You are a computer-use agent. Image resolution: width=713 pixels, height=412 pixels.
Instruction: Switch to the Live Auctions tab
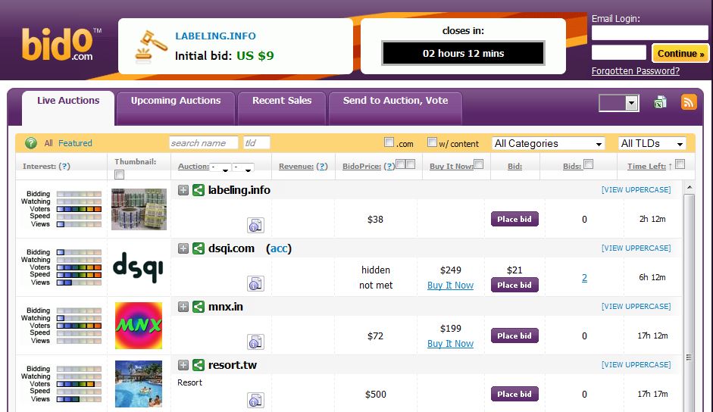click(68, 108)
